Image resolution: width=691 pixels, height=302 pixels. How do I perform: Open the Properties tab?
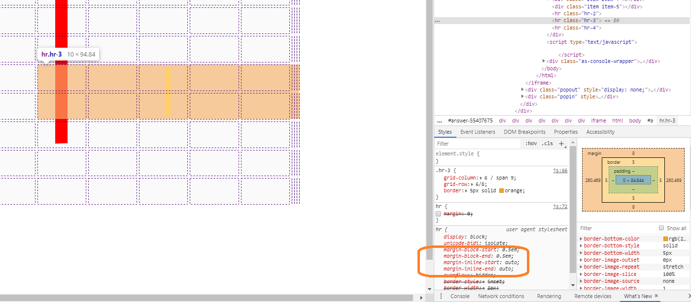[x=565, y=132]
